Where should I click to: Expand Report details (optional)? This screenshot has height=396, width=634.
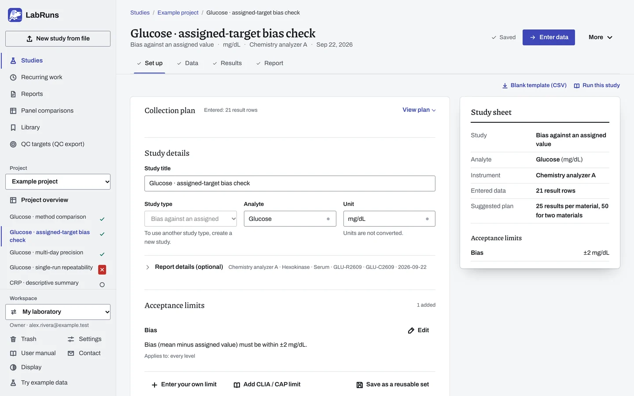[184, 267]
